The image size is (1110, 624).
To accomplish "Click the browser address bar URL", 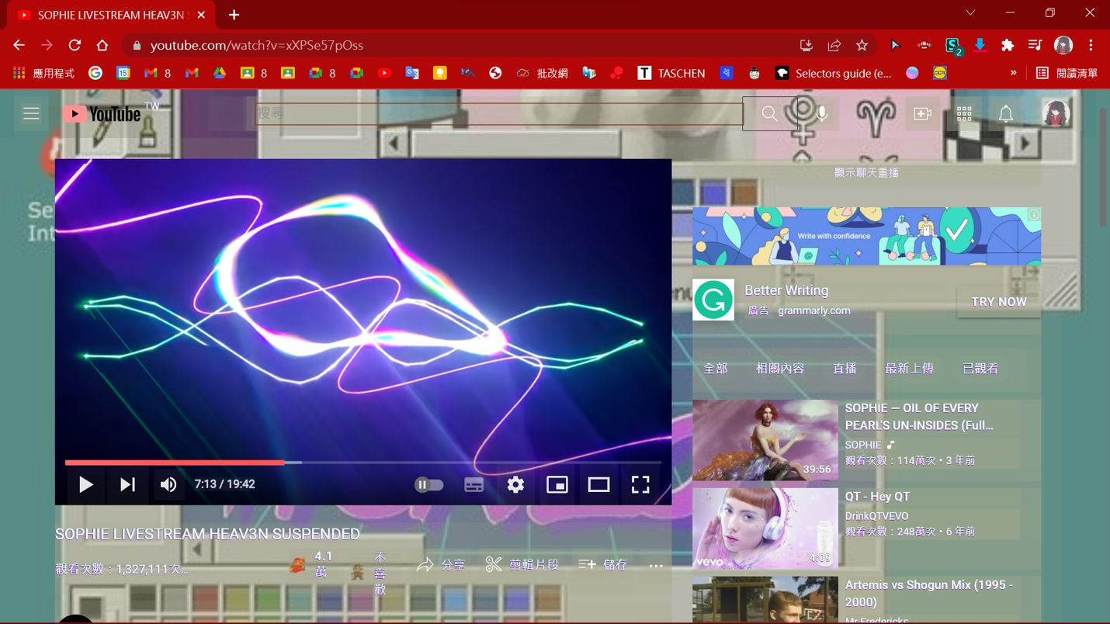I will 256,45.
